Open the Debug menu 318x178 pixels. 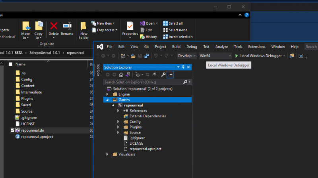[x=192, y=47]
